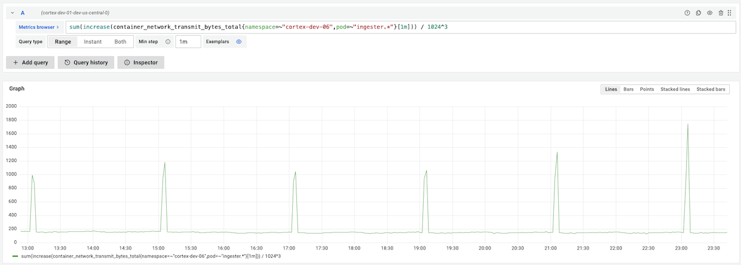
Task: Click the Graph panel title
Action: coord(17,89)
